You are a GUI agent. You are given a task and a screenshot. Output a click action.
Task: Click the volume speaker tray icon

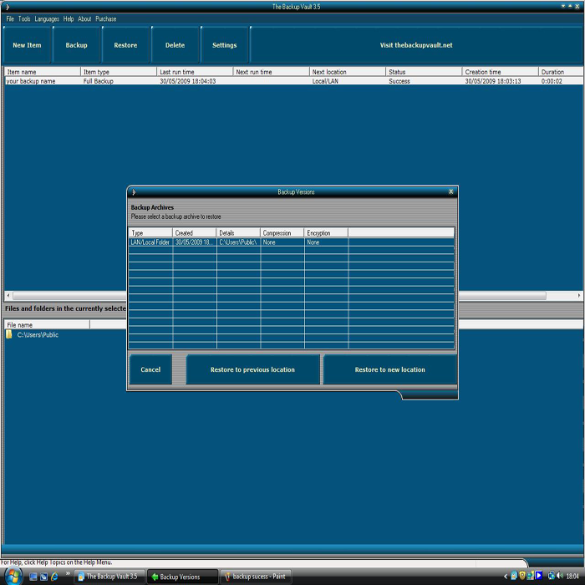tap(560, 576)
